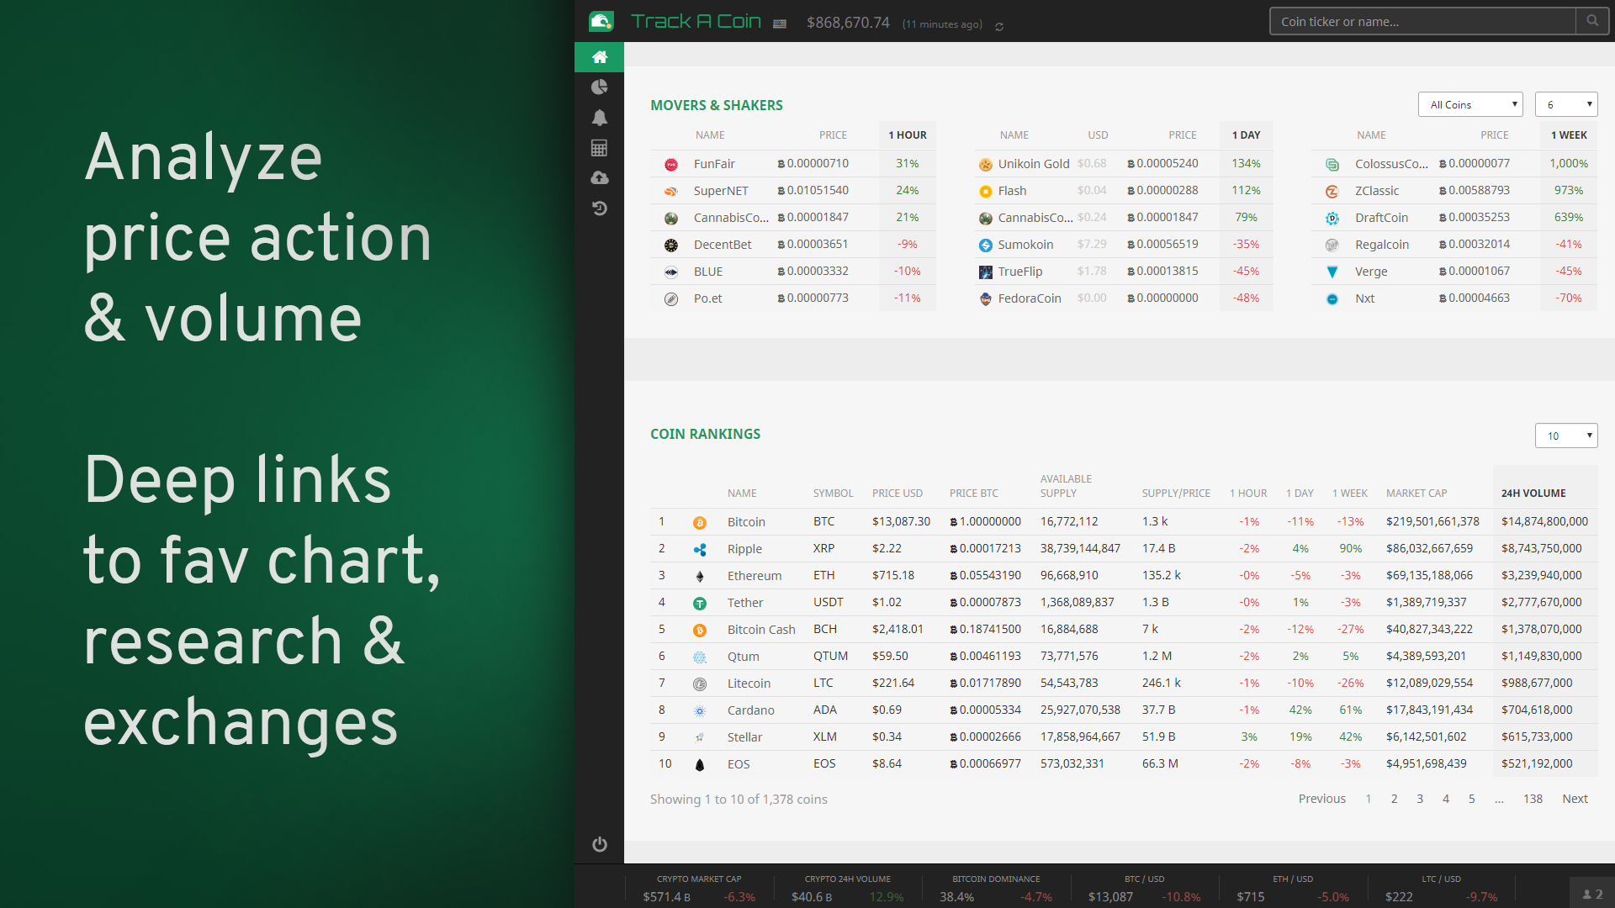
Task: Sort Movers & Shakers by 1 HOUR column
Action: point(907,135)
